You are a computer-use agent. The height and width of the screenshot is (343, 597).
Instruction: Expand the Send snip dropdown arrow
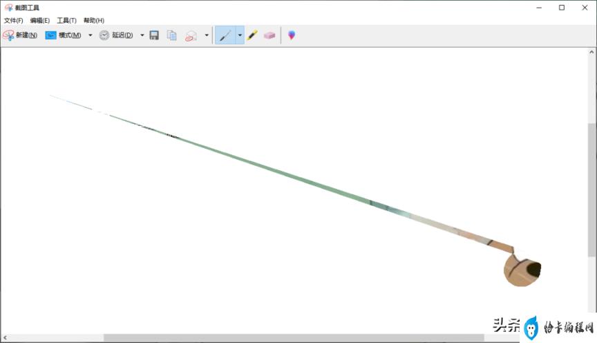(x=207, y=35)
